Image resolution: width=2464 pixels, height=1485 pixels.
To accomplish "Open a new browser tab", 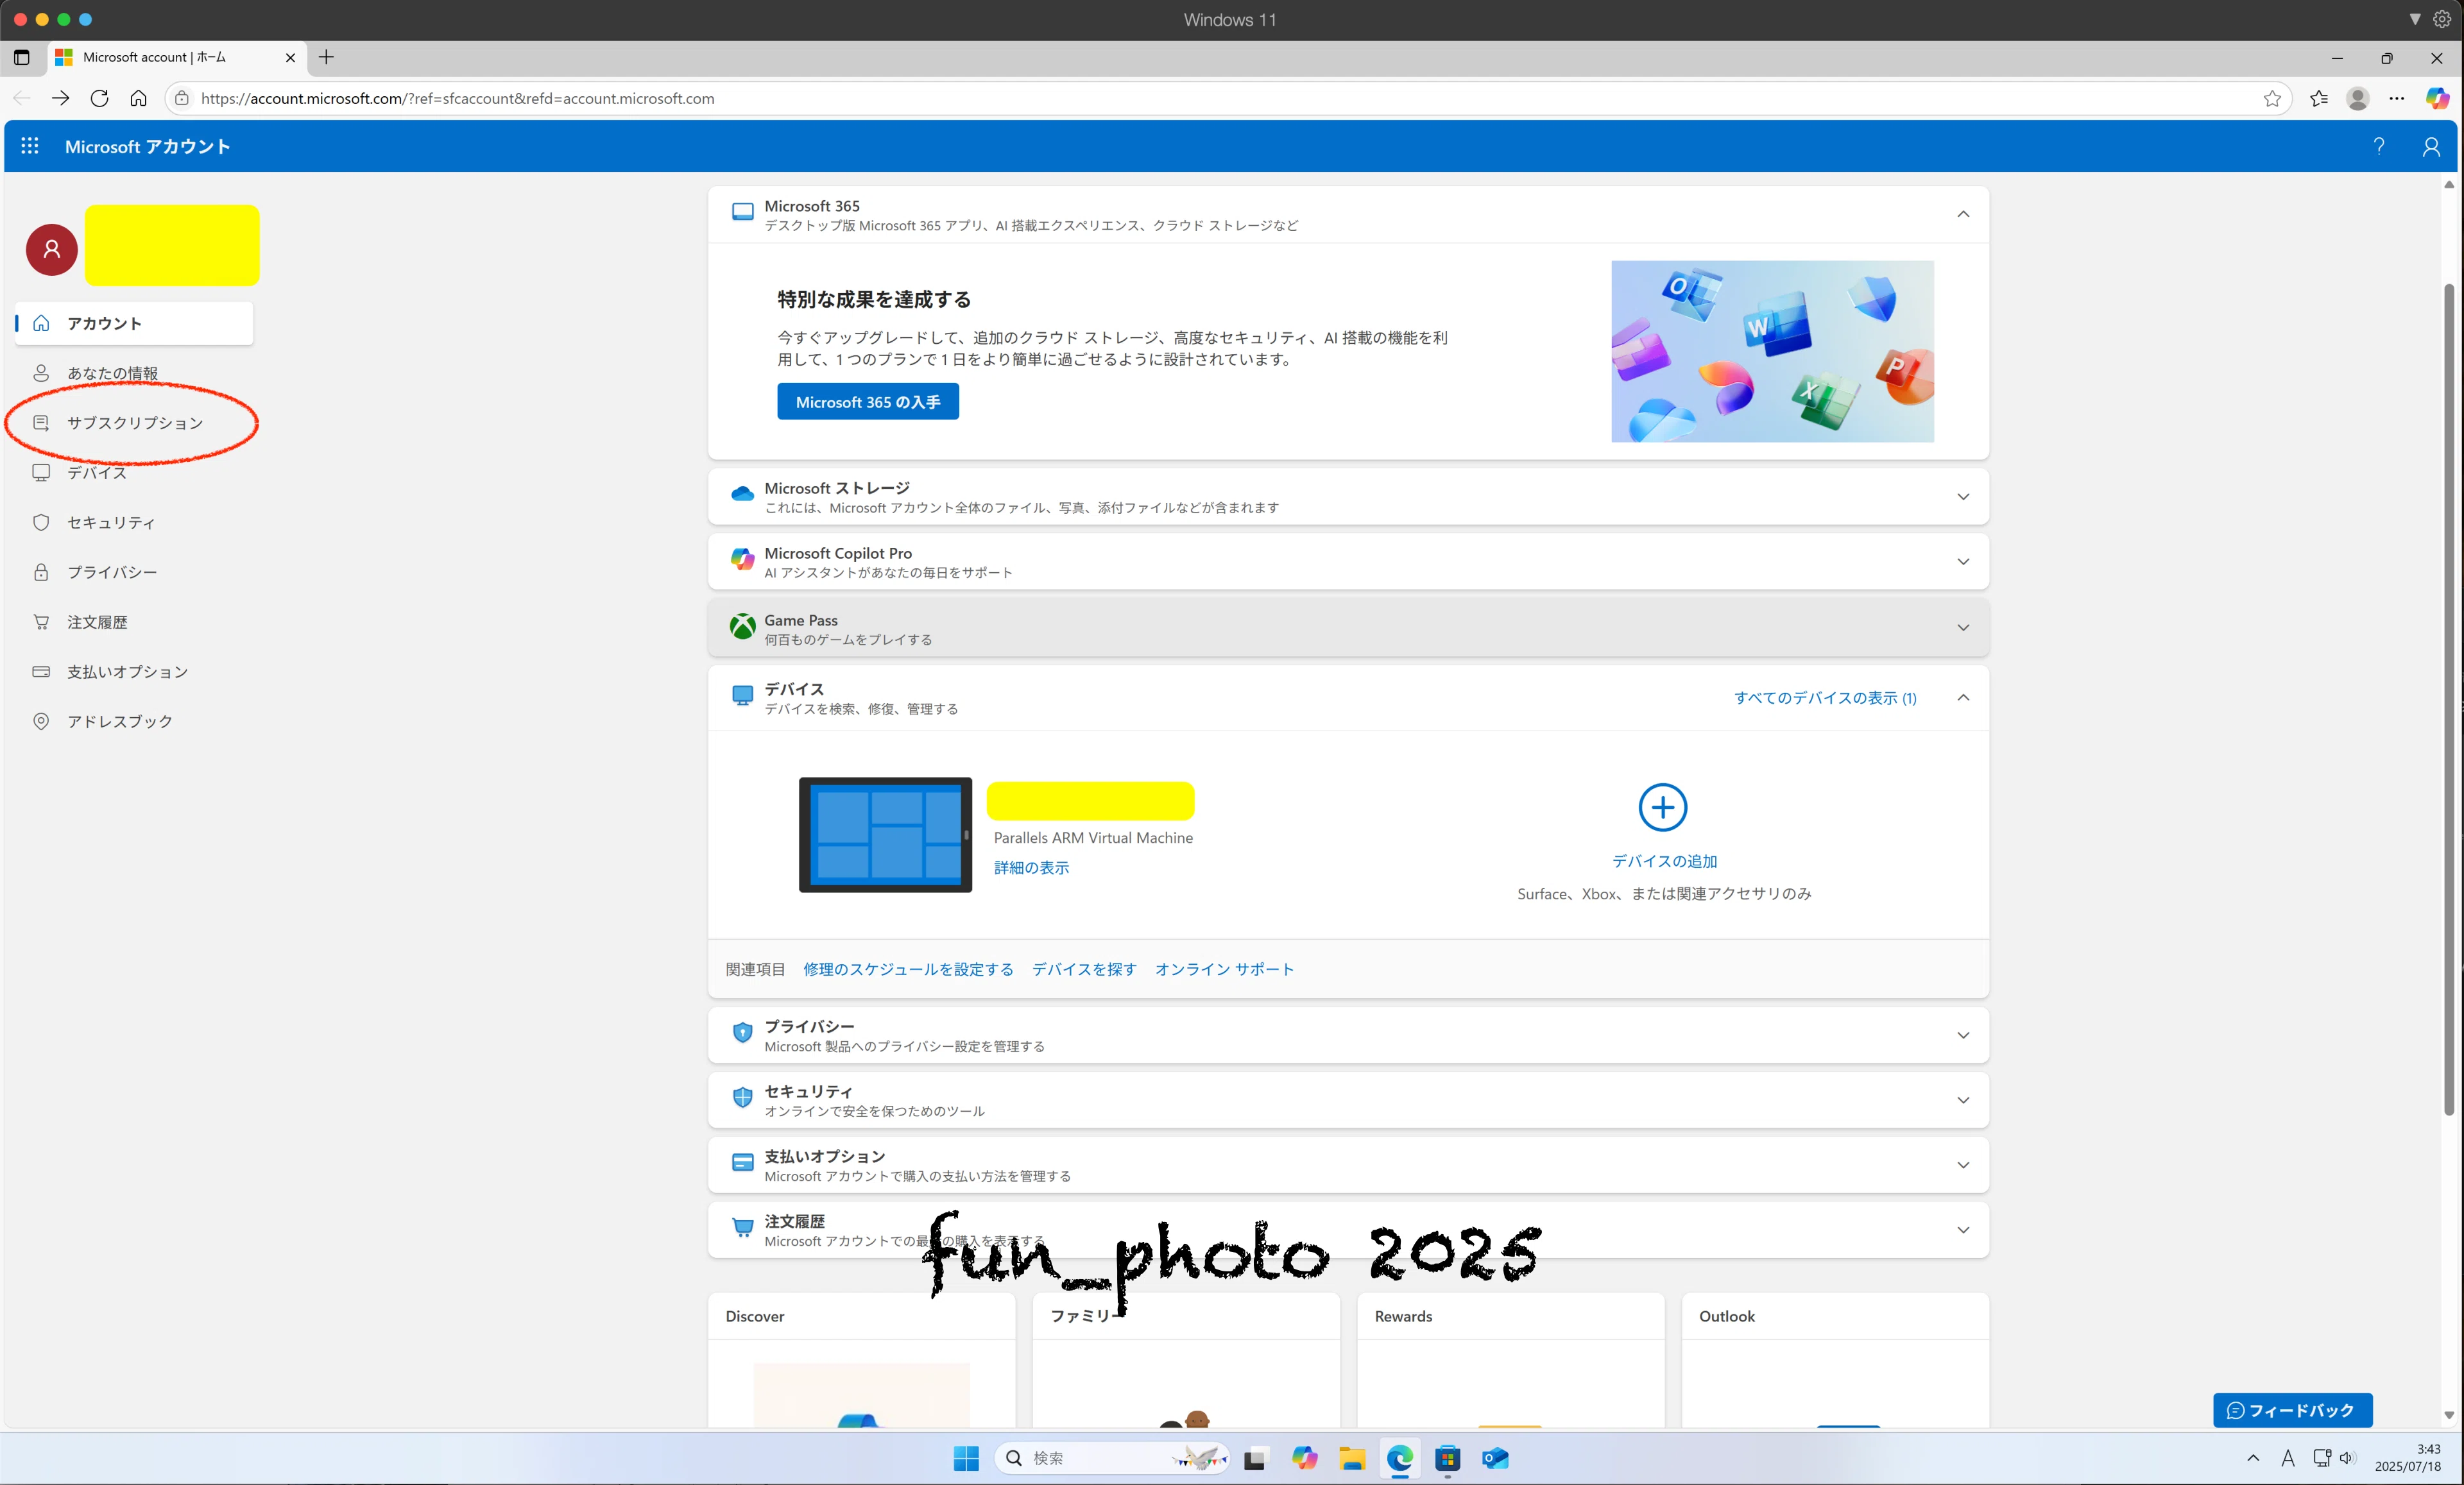I will [x=326, y=57].
